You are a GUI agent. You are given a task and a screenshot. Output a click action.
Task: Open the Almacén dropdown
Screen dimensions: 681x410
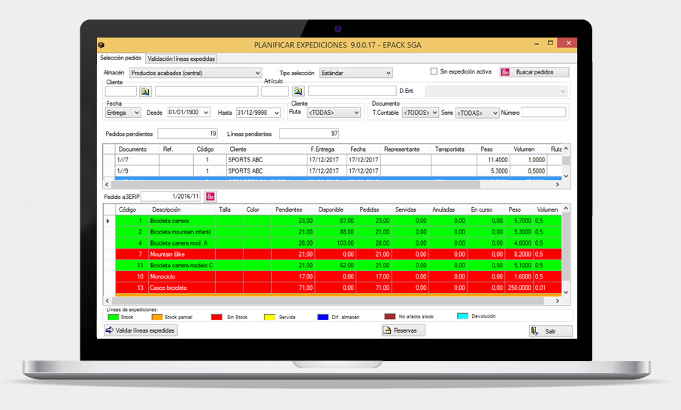pos(257,74)
